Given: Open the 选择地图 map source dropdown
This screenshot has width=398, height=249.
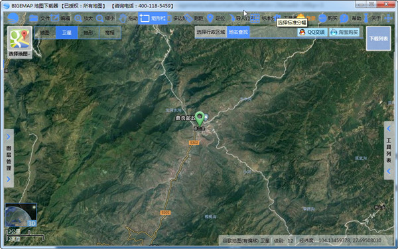Looking at the screenshot, I should click(19, 42).
